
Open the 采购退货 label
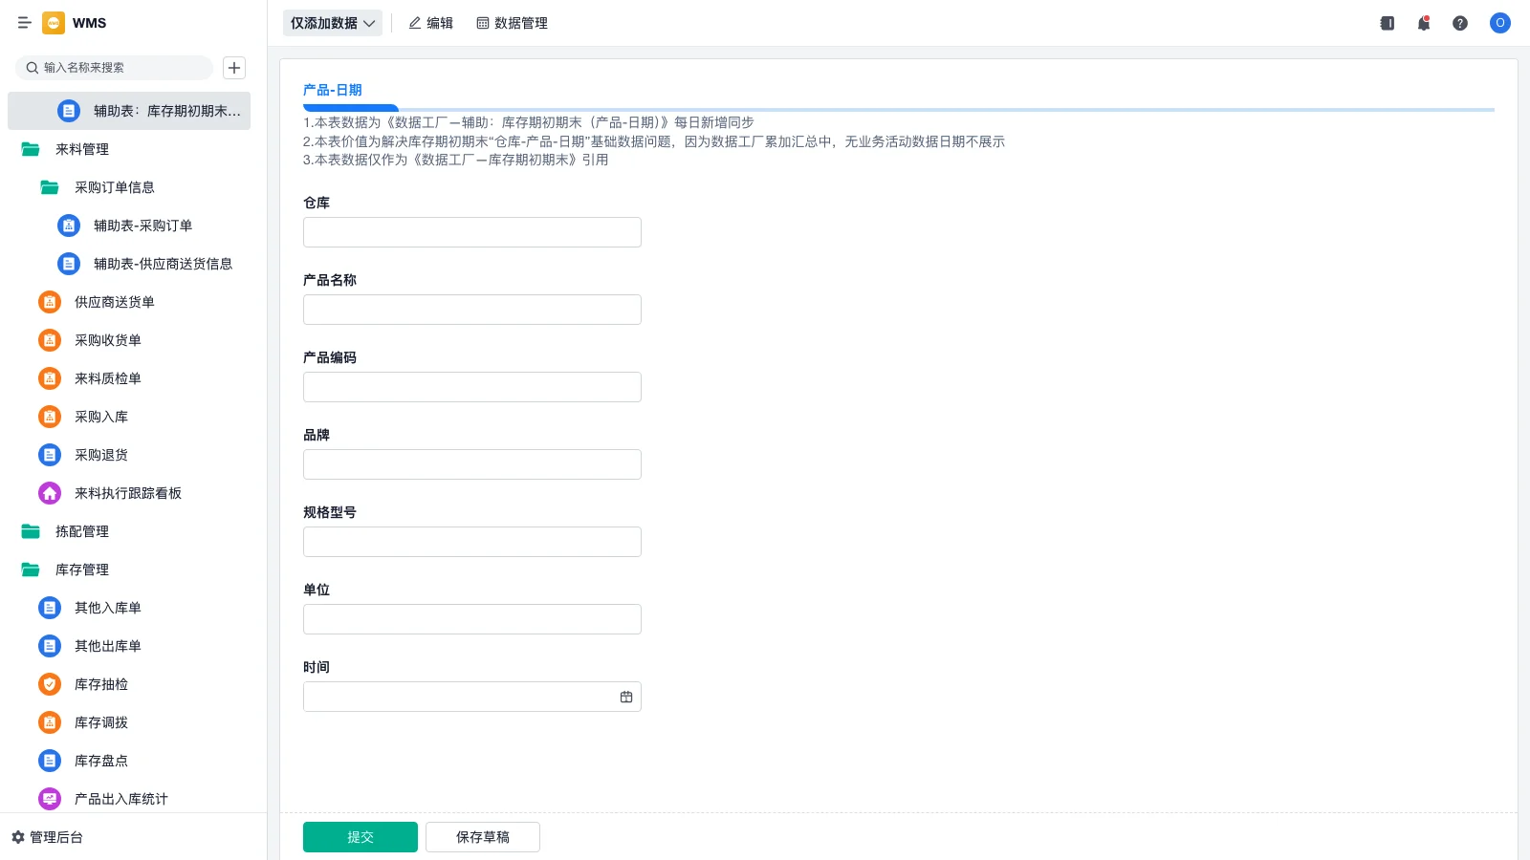(101, 455)
